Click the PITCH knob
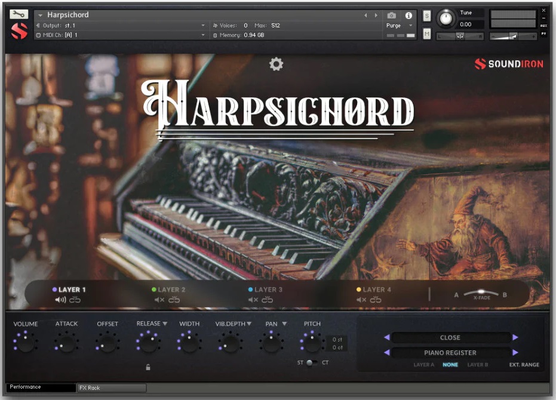The image size is (556, 400). click(312, 343)
